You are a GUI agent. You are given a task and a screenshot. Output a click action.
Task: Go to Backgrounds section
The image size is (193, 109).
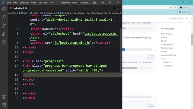(x=167, y=45)
